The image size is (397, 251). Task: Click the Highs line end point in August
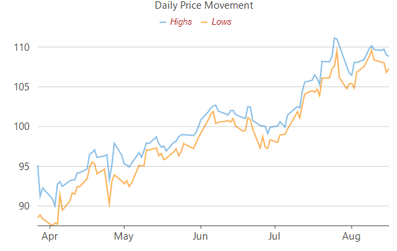pyautogui.click(x=388, y=56)
